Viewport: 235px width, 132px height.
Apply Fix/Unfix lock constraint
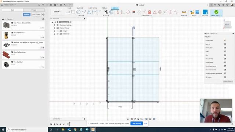(149, 12)
